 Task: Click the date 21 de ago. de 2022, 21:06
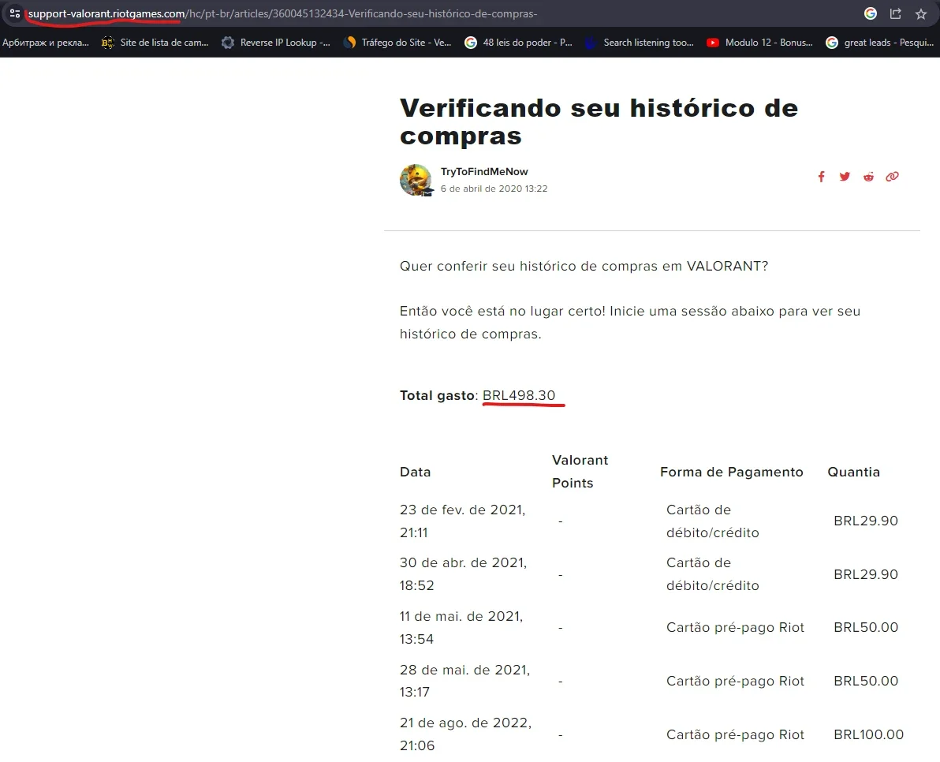466,734
